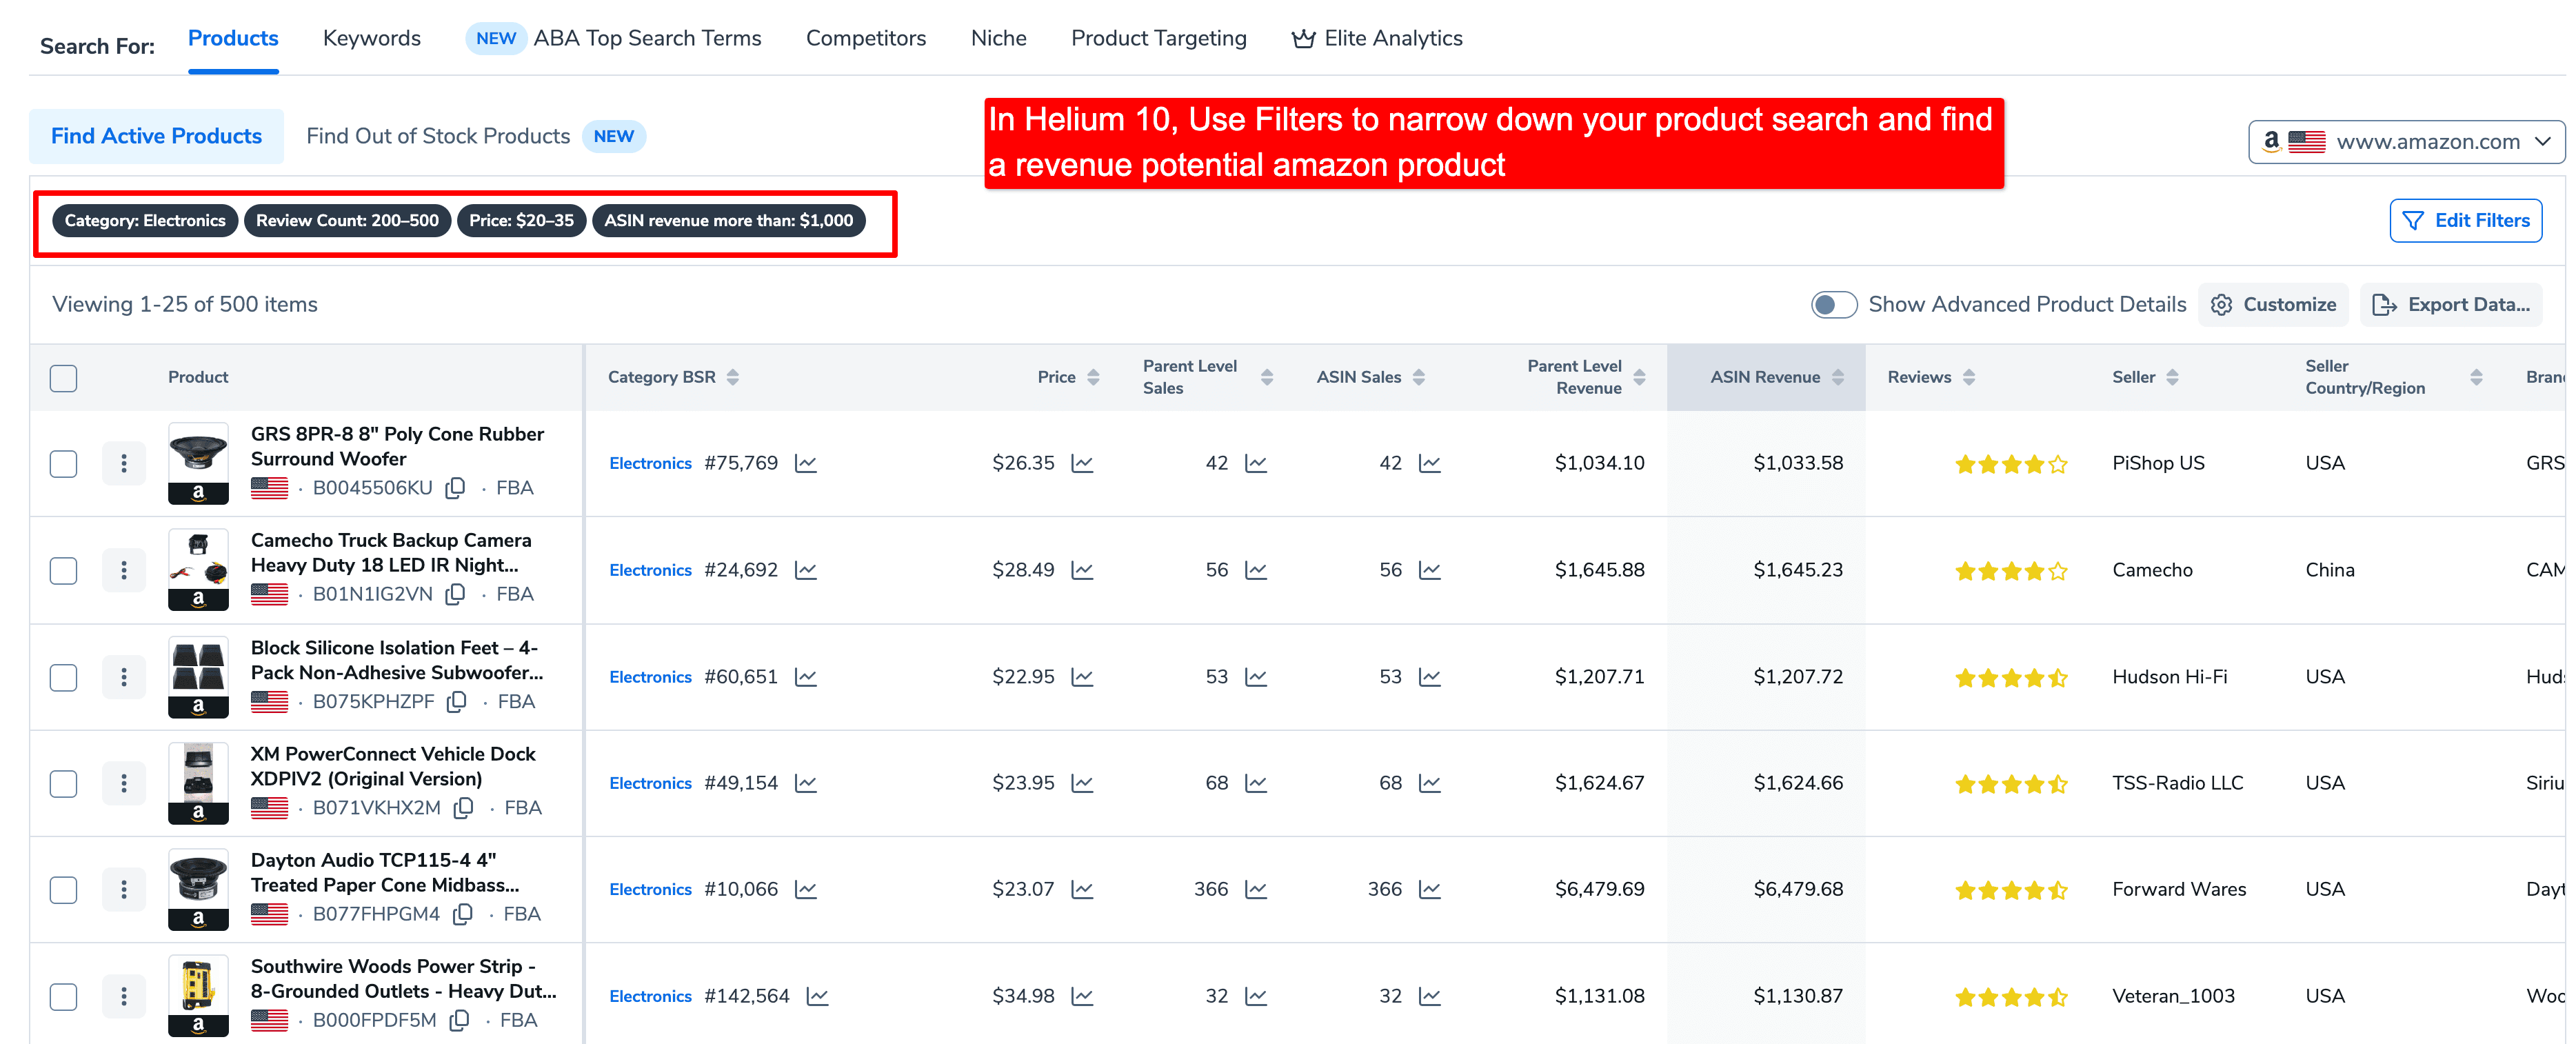Open row actions menu for Dayton Audio TCP115-4
This screenshot has height=1044, width=2576.
pyautogui.click(x=124, y=889)
